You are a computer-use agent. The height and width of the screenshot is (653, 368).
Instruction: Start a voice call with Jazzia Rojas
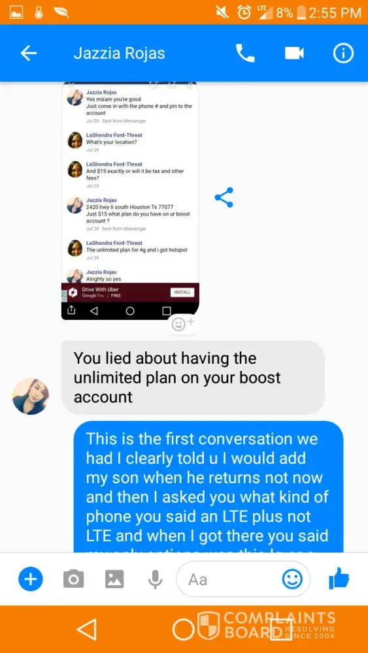[245, 54]
